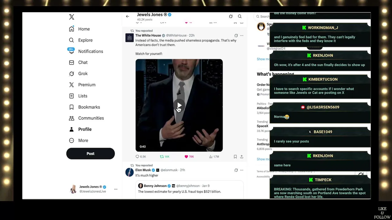
Task: Toggle repost on the White House post
Action: (165, 157)
